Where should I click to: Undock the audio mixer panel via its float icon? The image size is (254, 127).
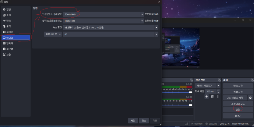point(191,80)
